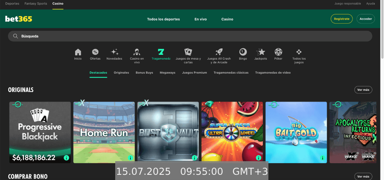The height and width of the screenshot is (180, 384).
Task: Open the Home Run game tile
Action: tap(104, 132)
